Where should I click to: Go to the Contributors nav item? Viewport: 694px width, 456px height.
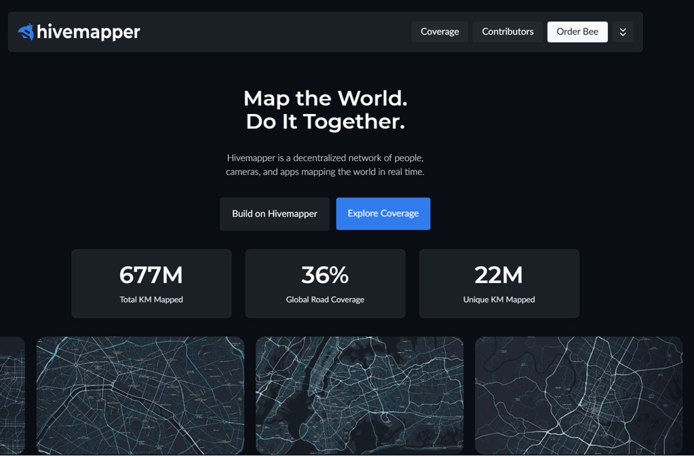508,32
